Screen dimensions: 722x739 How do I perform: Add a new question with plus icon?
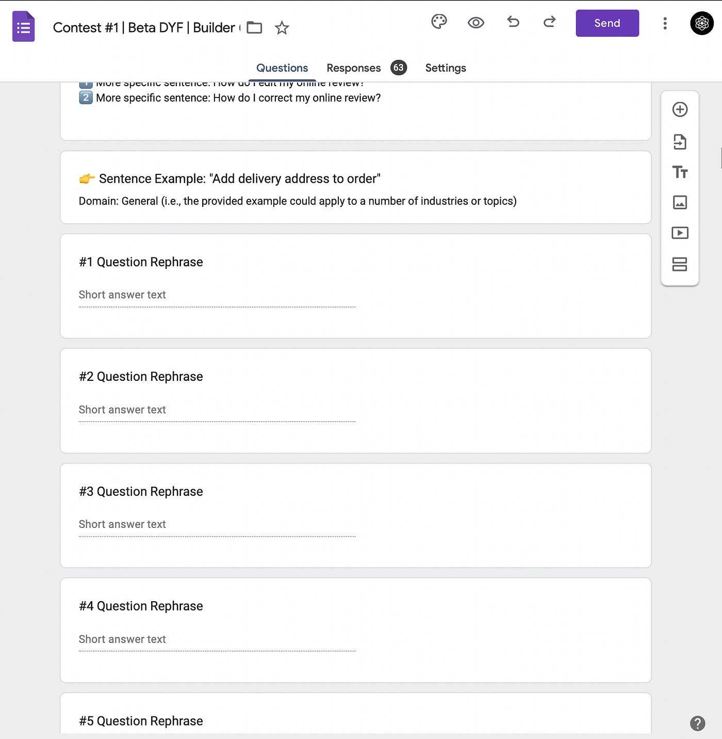[680, 109]
